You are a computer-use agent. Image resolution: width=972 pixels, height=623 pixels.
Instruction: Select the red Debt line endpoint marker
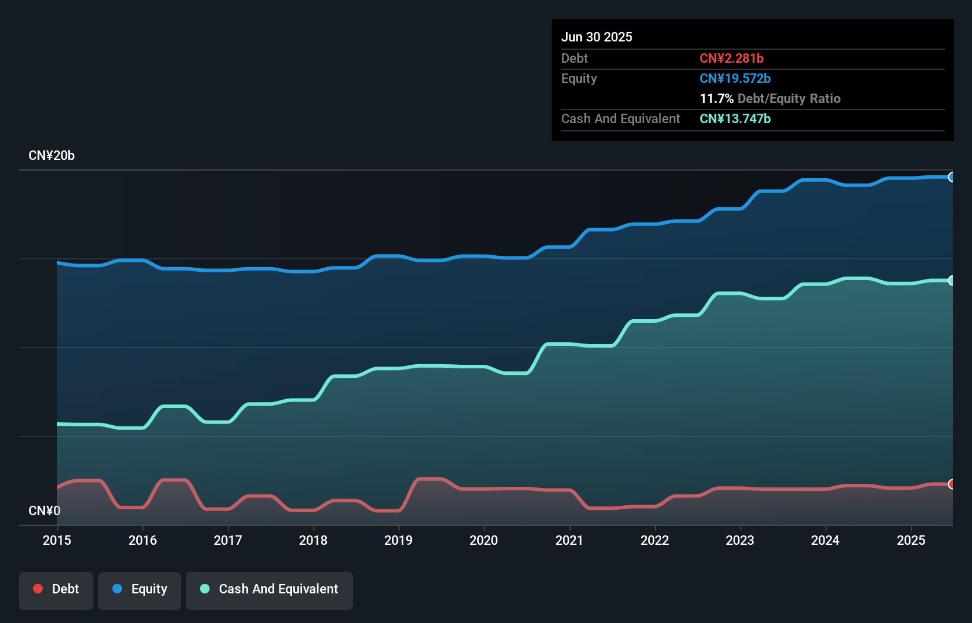coord(952,484)
